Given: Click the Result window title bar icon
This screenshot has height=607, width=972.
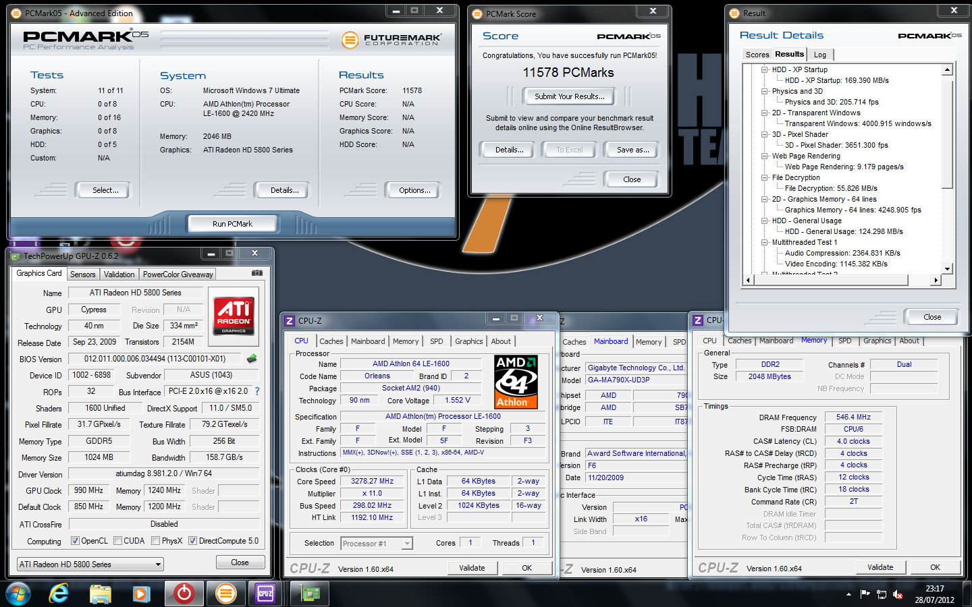Looking at the screenshot, I should click(734, 13).
